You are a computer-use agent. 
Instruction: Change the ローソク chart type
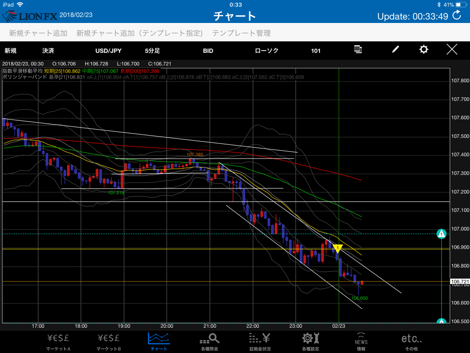click(267, 51)
